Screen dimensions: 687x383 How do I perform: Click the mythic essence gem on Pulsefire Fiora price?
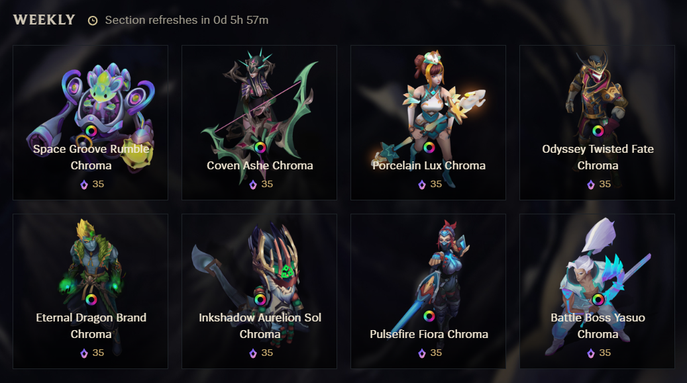(422, 353)
